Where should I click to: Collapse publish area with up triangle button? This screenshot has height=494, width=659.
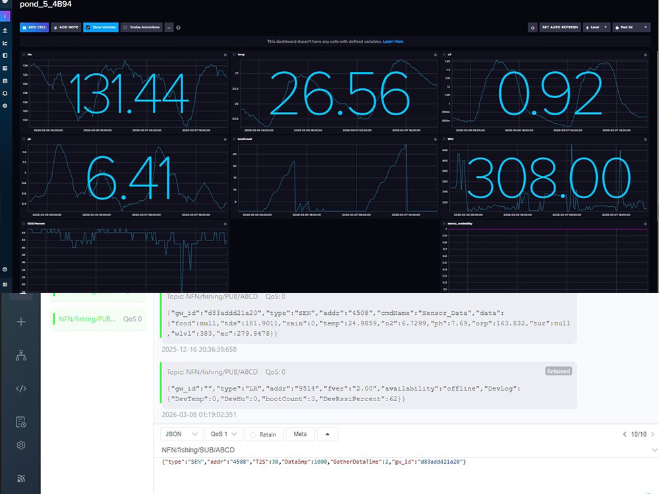pyautogui.click(x=328, y=434)
